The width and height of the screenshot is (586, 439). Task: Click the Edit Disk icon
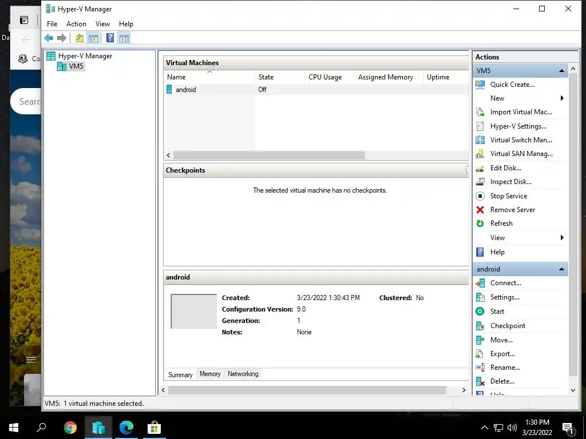pos(480,169)
